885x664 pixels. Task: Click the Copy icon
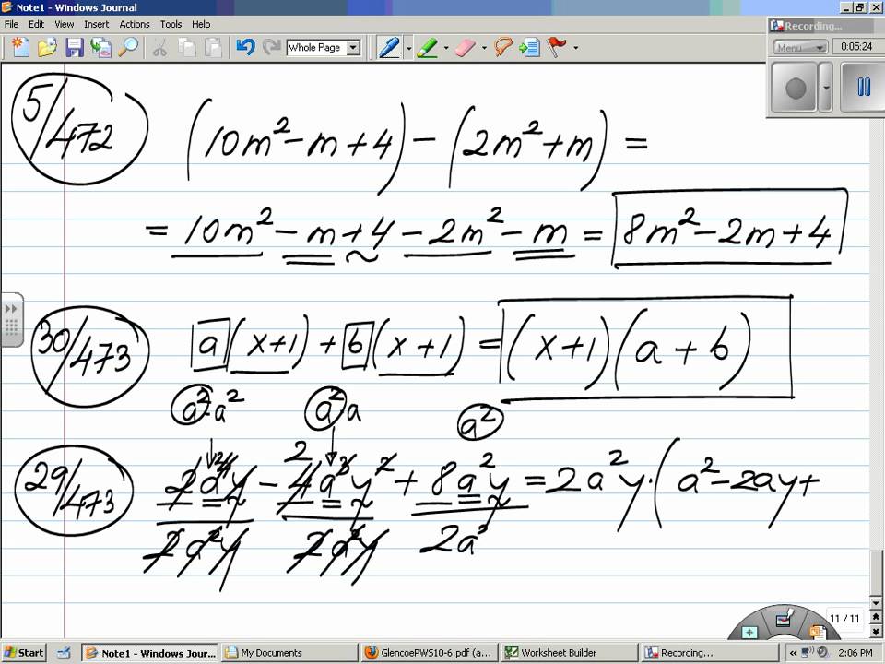(x=187, y=47)
